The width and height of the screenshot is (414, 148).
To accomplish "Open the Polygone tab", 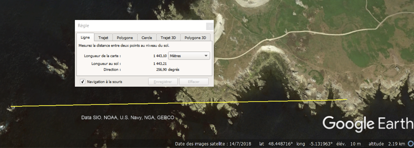I will tap(125, 38).
